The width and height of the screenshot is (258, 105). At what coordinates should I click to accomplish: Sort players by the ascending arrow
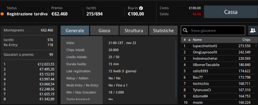(x=189, y=40)
